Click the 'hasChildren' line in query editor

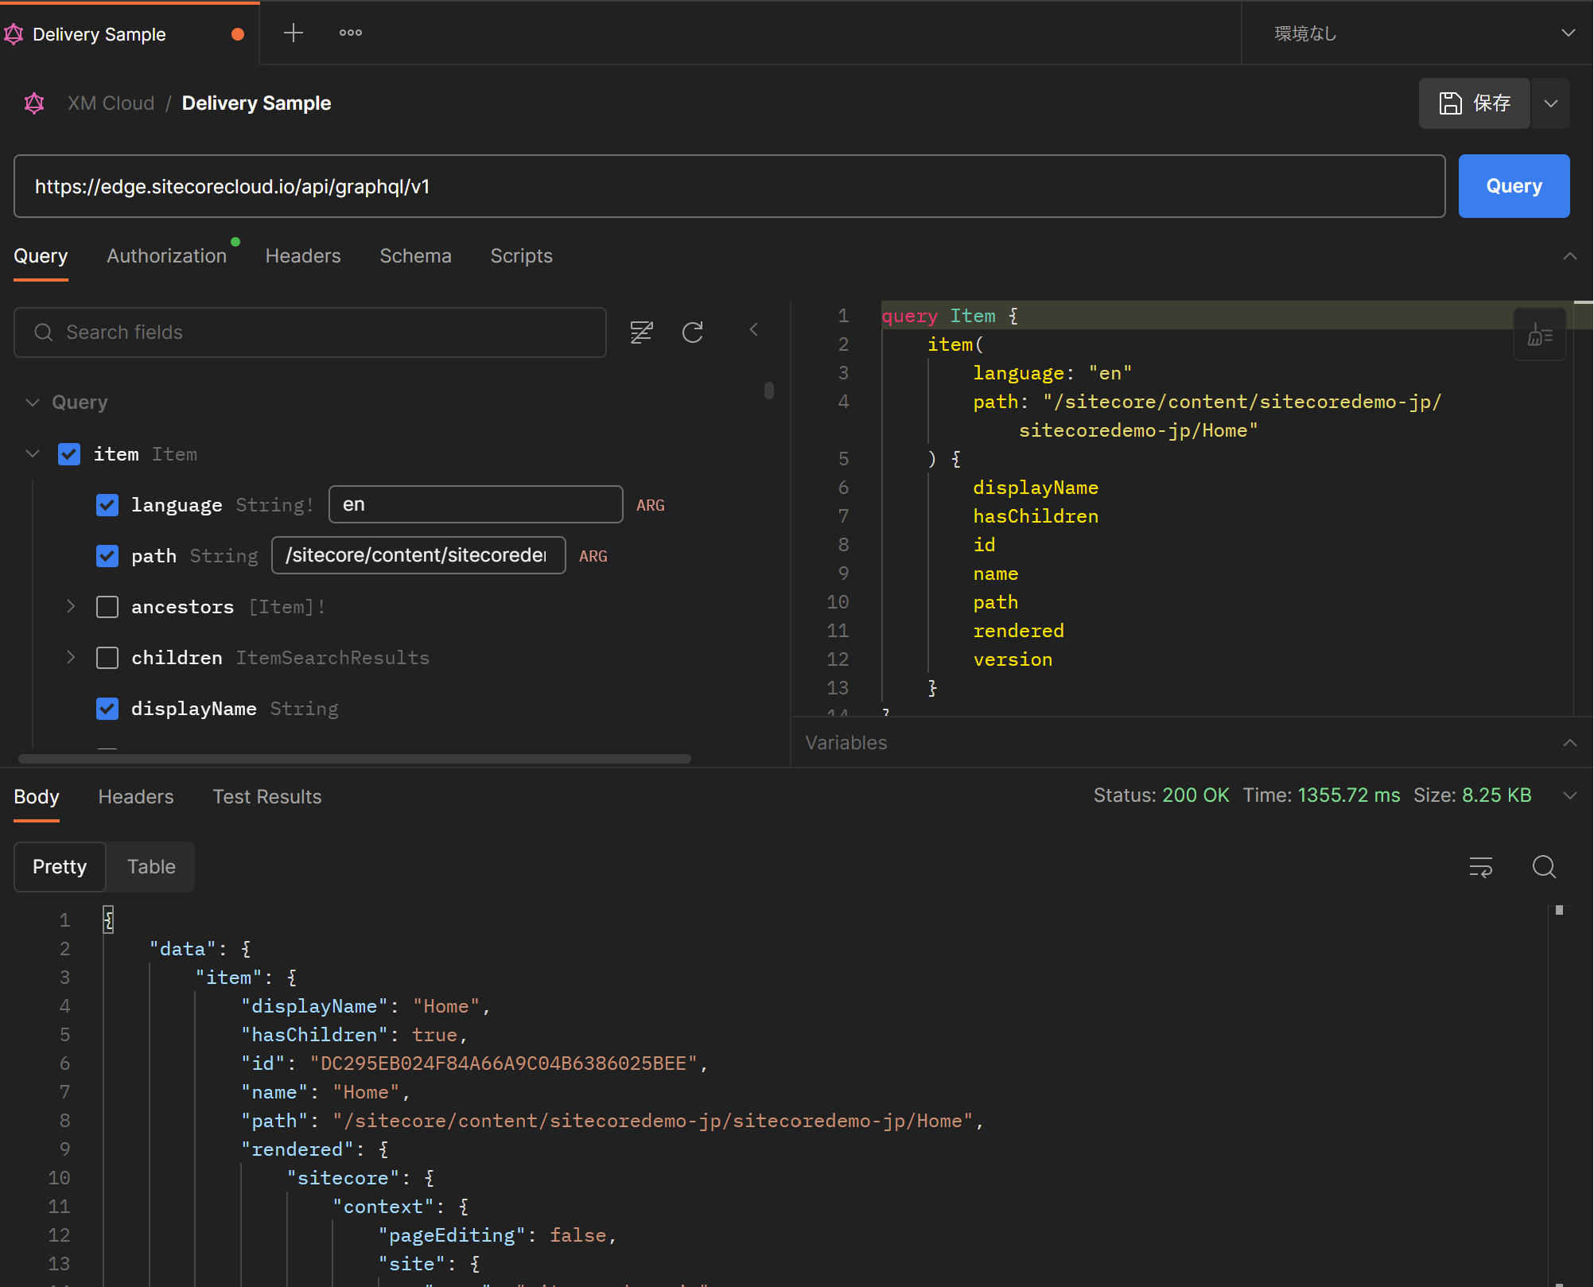pos(1036,516)
